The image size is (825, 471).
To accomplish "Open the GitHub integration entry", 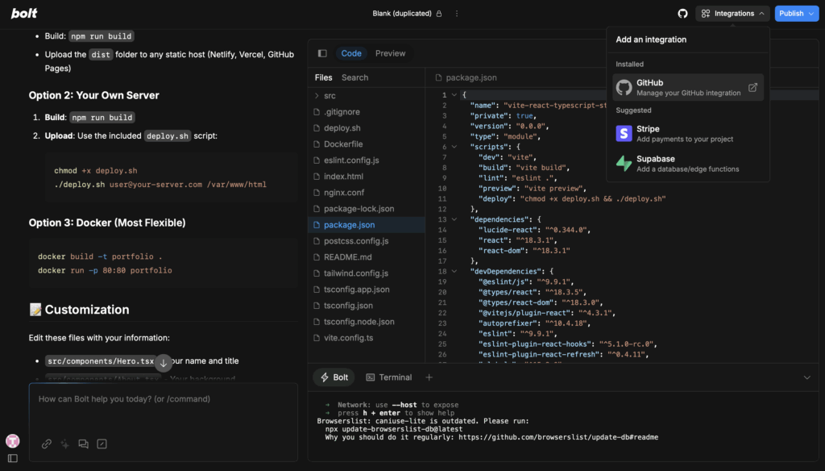I will coord(688,87).
